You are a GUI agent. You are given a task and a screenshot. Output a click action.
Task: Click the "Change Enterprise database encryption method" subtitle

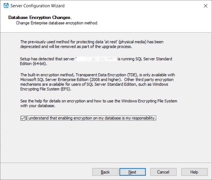(x=57, y=23)
